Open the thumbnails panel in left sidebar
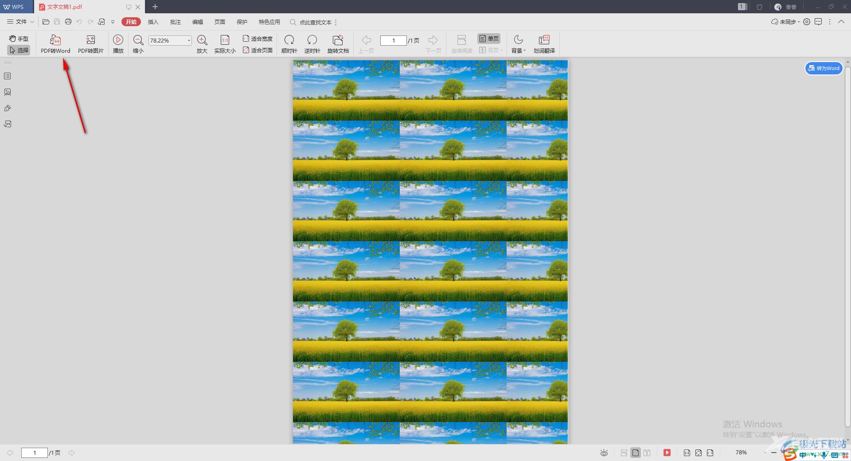Image resolution: width=851 pixels, height=461 pixels. point(8,92)
